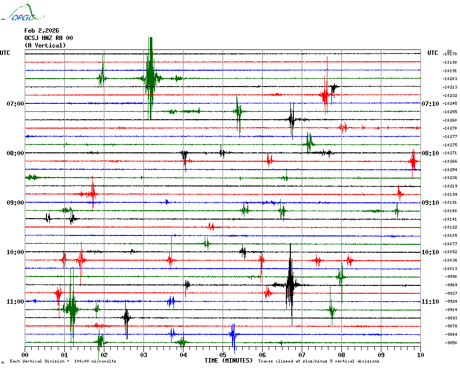The height and width of the screenshot is (368, 460).
Task: Select the (A Vertical) component label
Action: tap(45, 46)
